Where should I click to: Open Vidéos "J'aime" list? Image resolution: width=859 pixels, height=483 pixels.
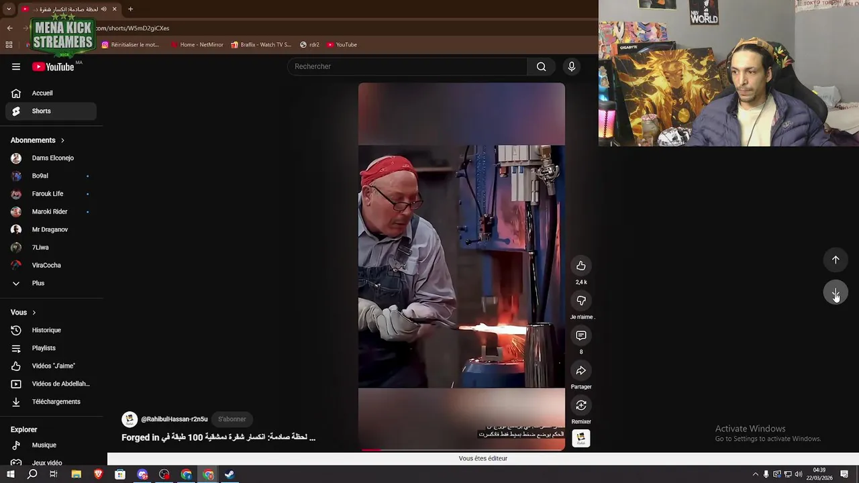click(x=51, y=366)
